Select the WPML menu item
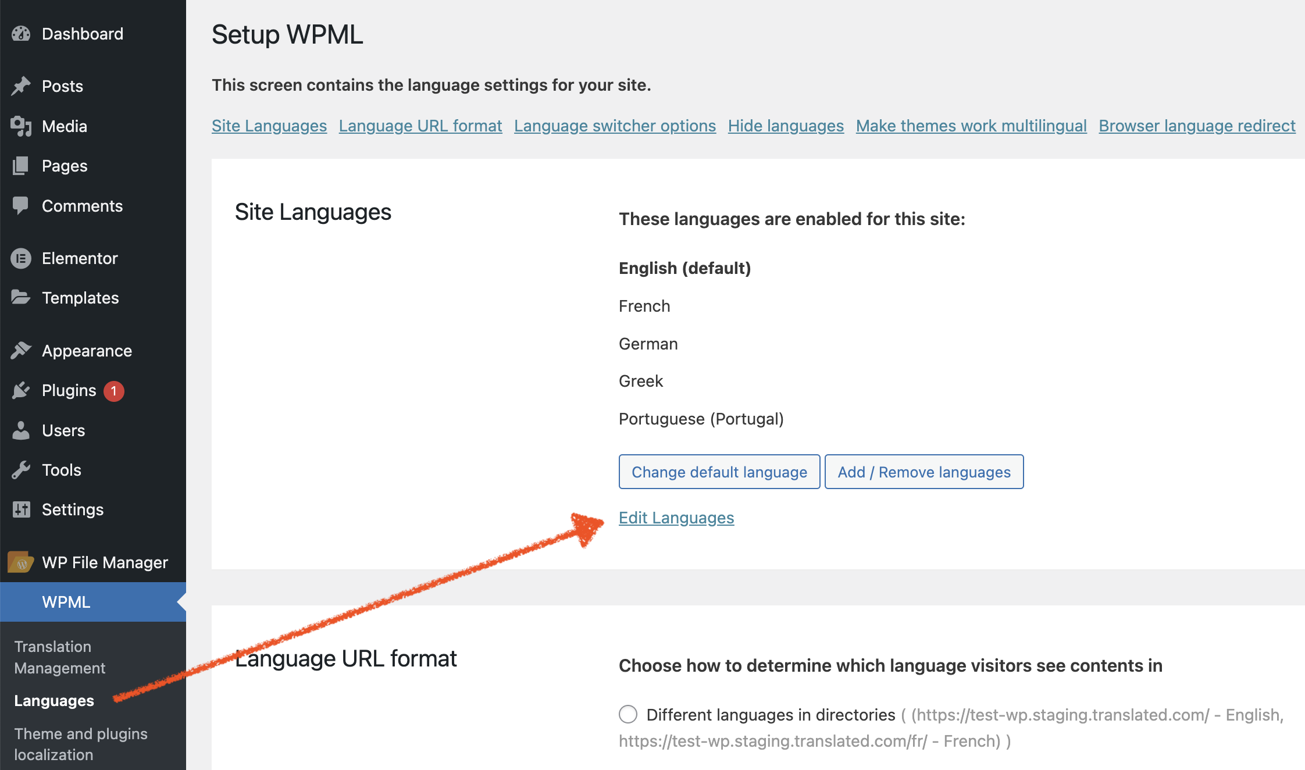 click(93, 602)
